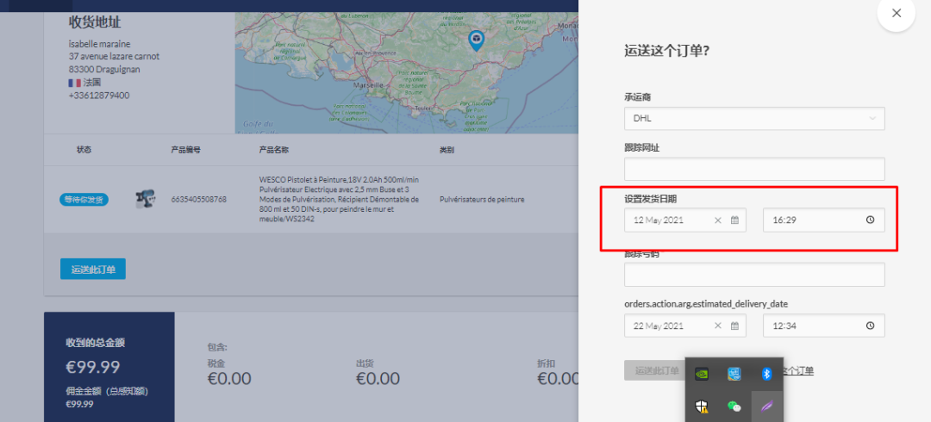Image resolution: width=931 pixels, height=422 pixels.
Task: Clear the 22 May 2021 delivery date
Action: coord(717,326)
